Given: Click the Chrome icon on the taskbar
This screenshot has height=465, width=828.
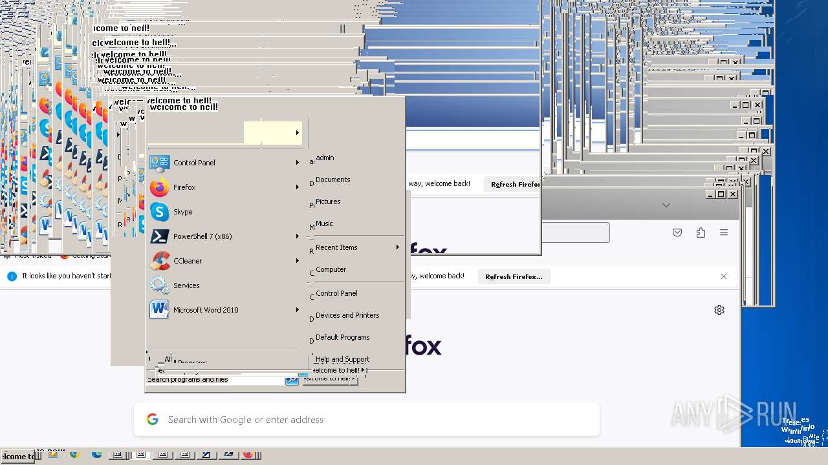Looking at the screenshot, I should [74, 454].
